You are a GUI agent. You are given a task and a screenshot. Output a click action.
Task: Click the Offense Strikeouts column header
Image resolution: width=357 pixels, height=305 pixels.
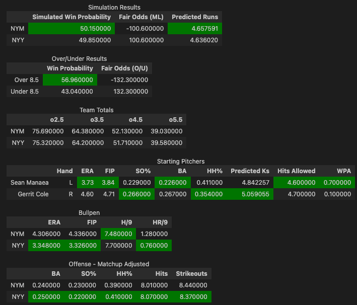[191, 274]
